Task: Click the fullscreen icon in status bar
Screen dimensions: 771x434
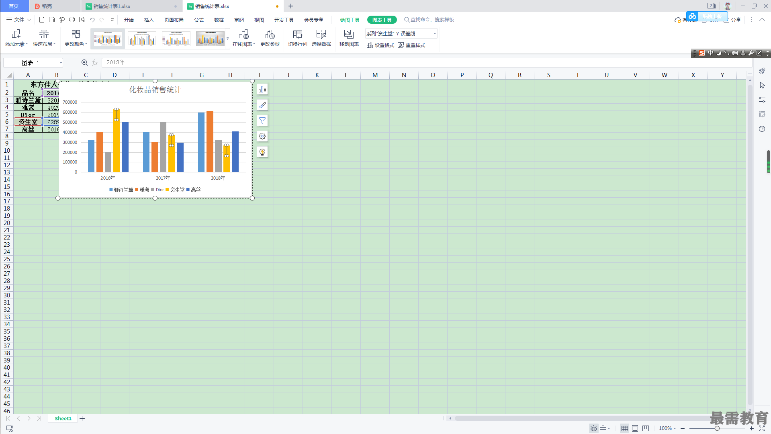Action: (762, 428)
